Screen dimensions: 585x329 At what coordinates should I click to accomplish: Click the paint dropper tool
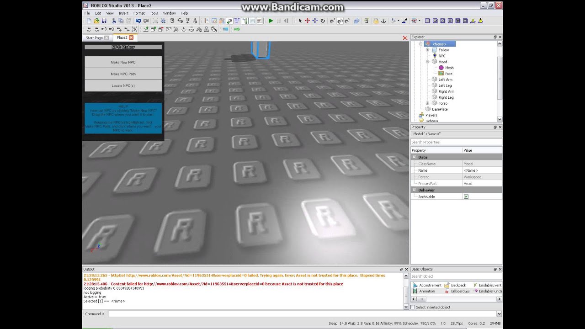(404, 21)
